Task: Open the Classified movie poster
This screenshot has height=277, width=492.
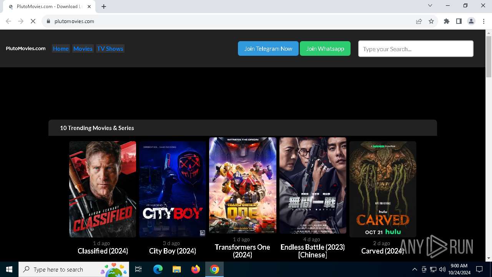Action: 103,189
